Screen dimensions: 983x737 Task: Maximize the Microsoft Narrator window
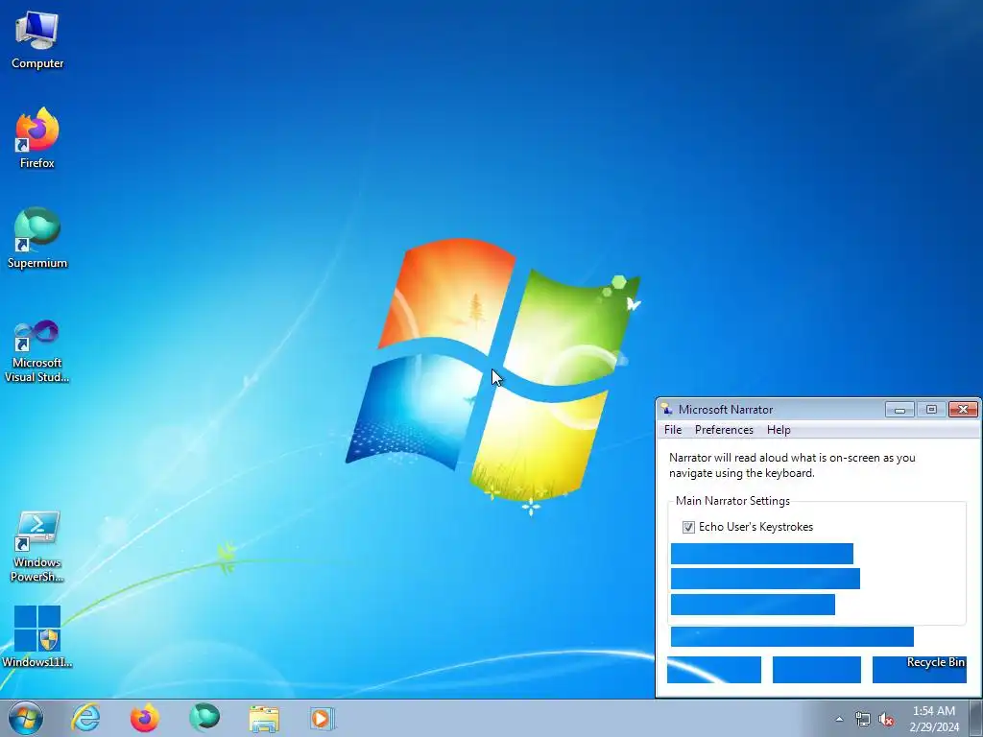point(931,410)
